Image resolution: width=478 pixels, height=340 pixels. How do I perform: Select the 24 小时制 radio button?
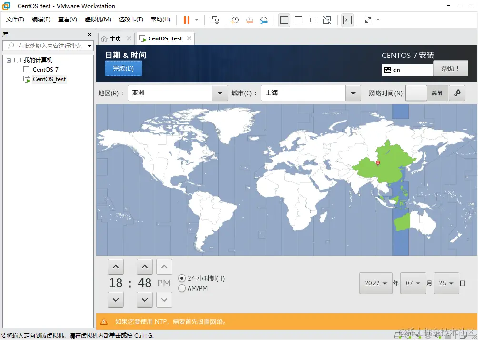click(x=182, y=278)
